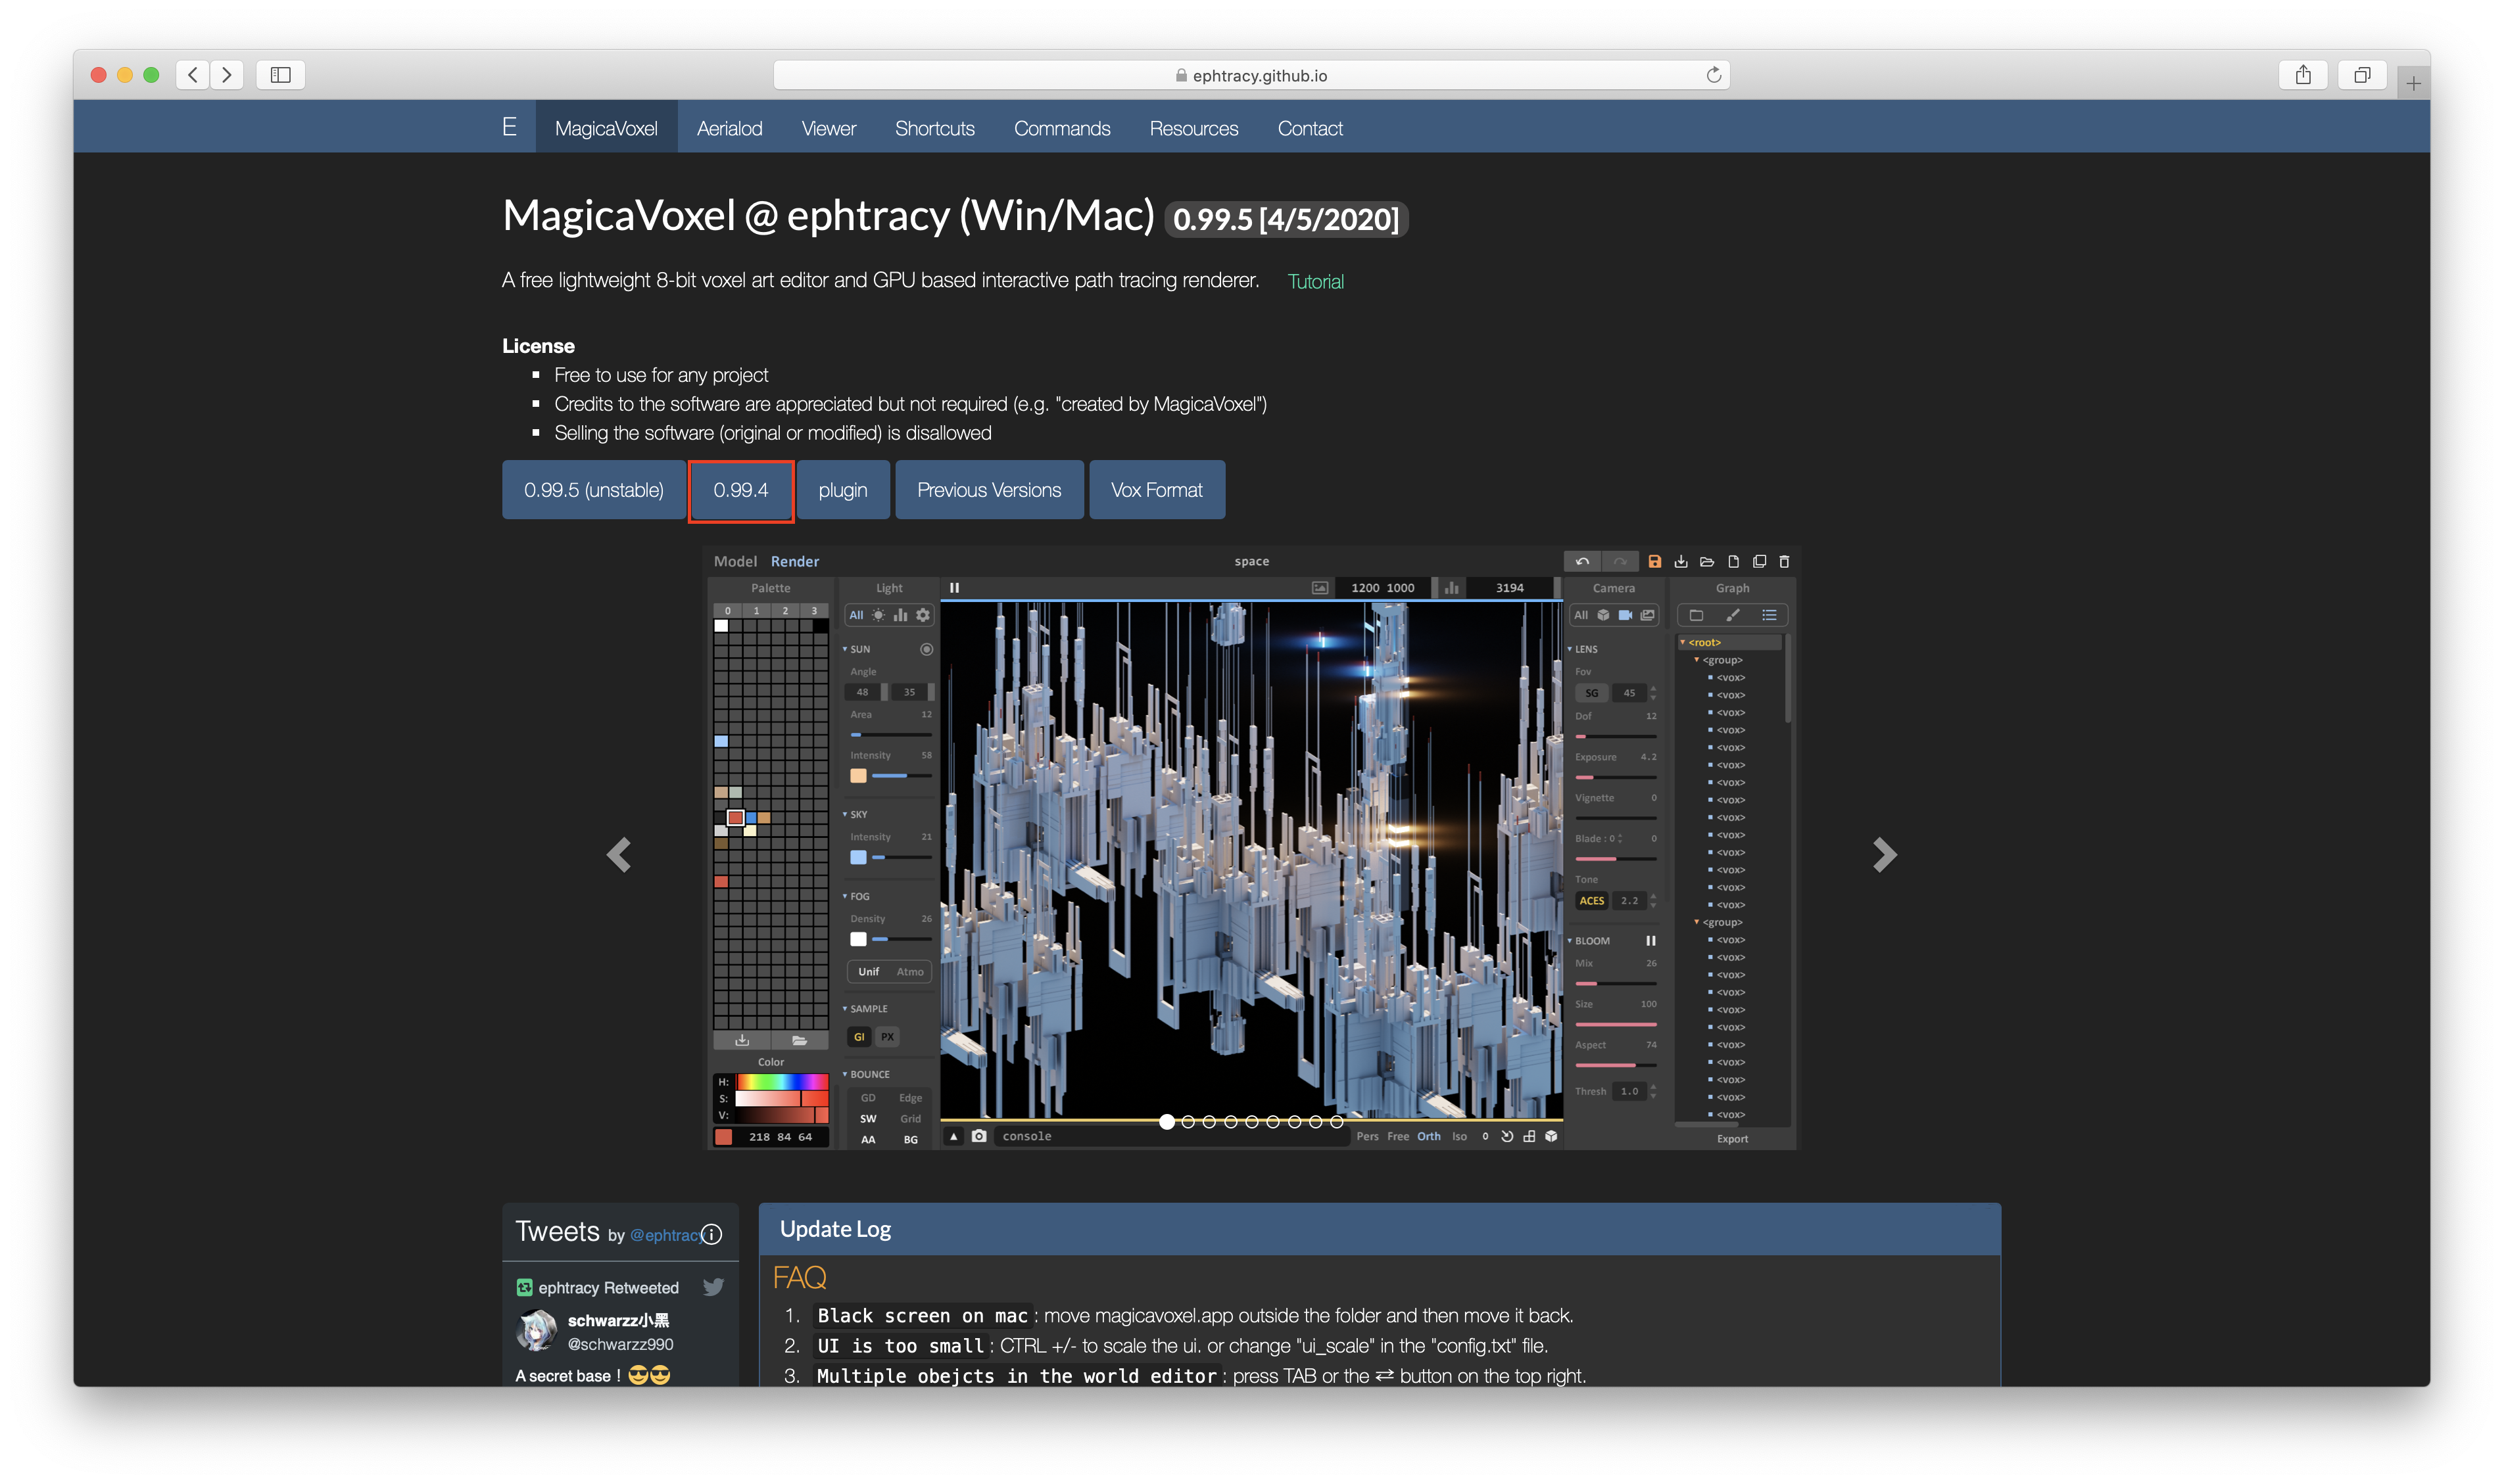Show the next carousel slide
Viewport: 2504px width, 1484px height.
tap(1884, 854)
